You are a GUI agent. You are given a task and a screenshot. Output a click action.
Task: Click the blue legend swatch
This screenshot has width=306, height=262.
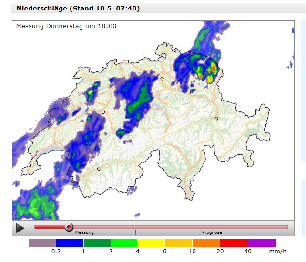point(70,243)
